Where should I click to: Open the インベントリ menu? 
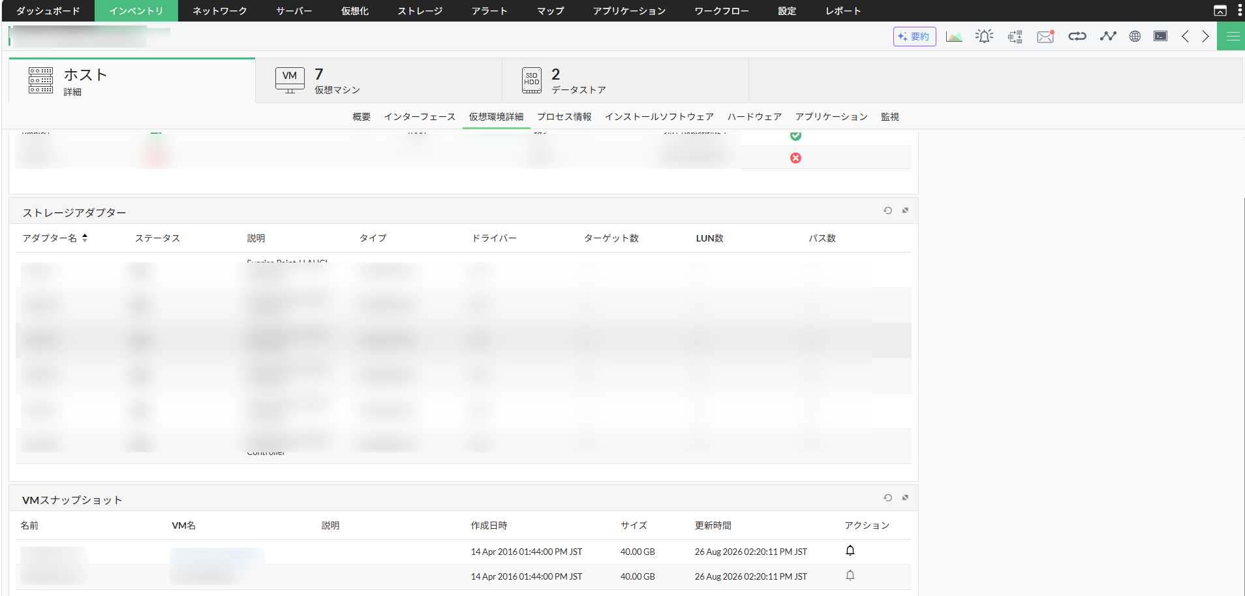click(136, 11)
